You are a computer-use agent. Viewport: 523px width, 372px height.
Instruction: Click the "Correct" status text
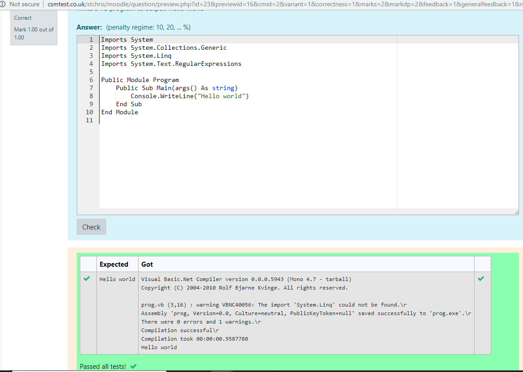[x=23, y=18]
